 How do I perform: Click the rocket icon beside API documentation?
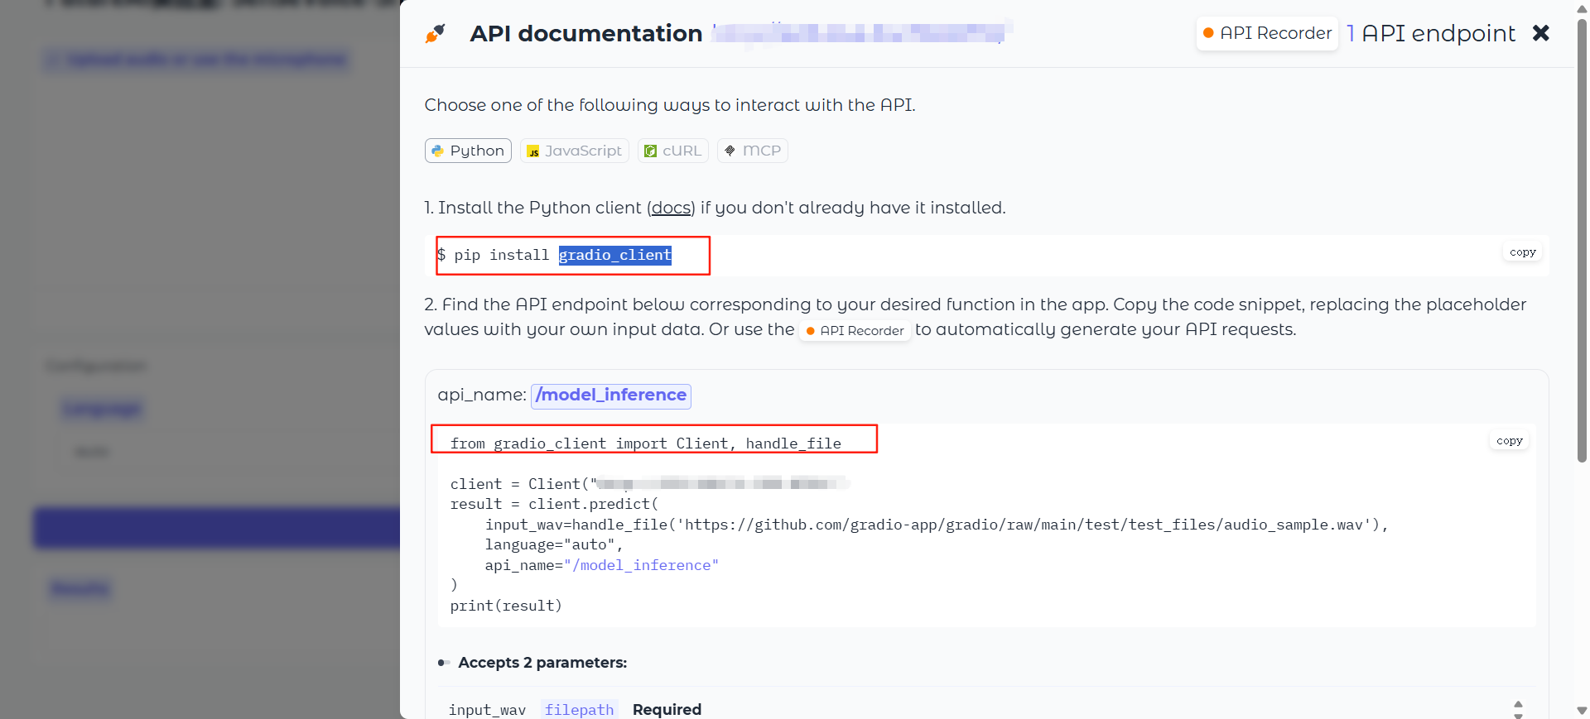coord(435,33)
